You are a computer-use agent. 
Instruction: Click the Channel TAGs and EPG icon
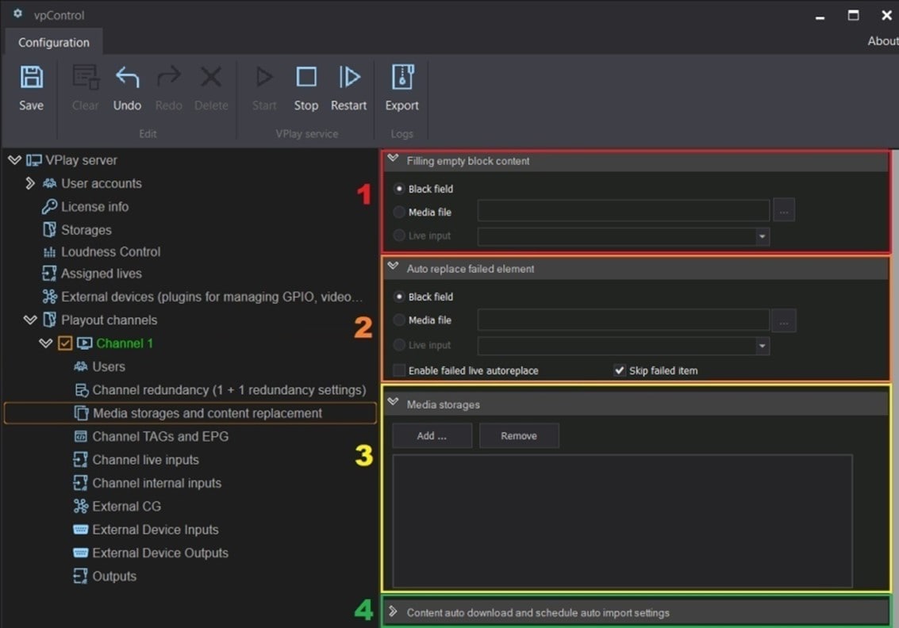(x=81, y=437)
